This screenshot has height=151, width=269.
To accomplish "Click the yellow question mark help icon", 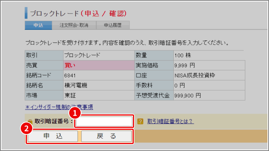I will coord(140,121).
